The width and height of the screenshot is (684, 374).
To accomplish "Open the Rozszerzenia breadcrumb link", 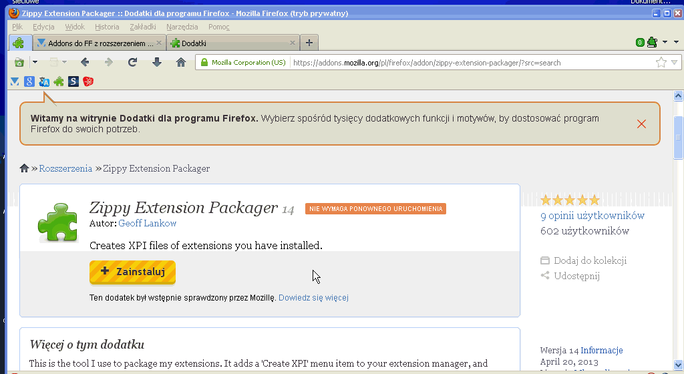I will coord(65,168).
